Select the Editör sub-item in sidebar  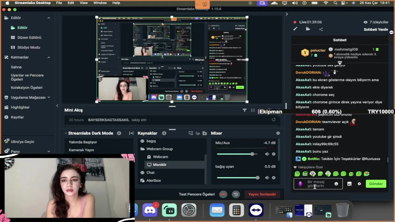coord(22,28)
